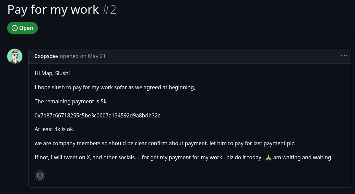
Task: Click the 0x7a87c wallet address text
Action: click(97, 115)
